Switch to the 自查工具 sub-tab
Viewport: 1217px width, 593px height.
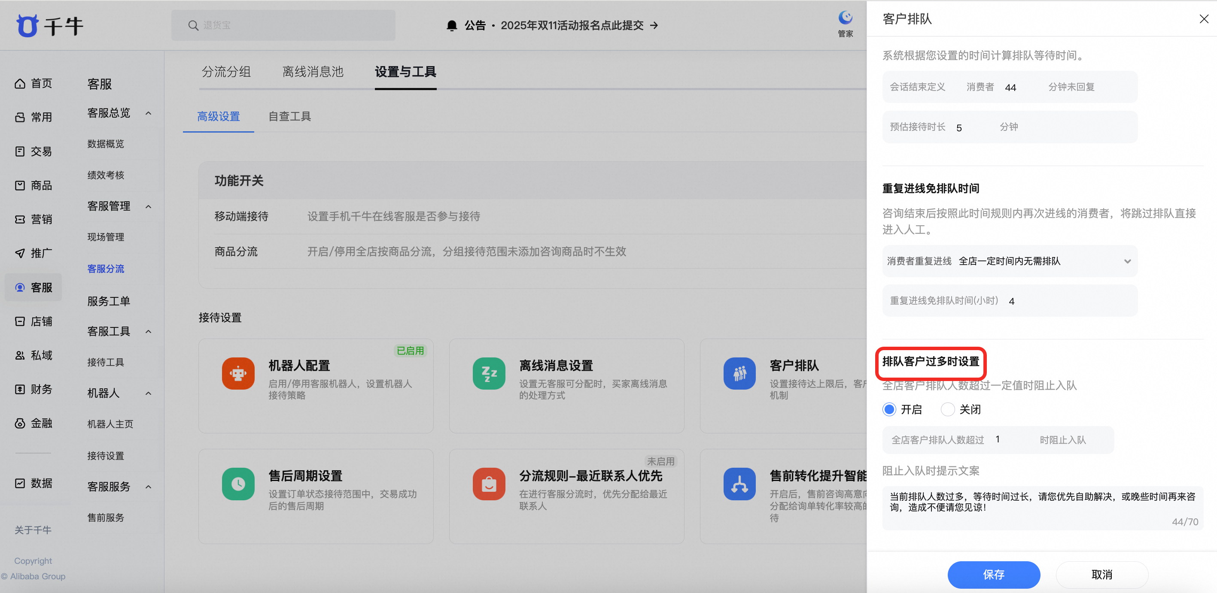click(x=289, y=116)
